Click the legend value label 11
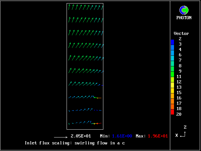The width and height of the screenshot is (201, 151). click(179, 76)
